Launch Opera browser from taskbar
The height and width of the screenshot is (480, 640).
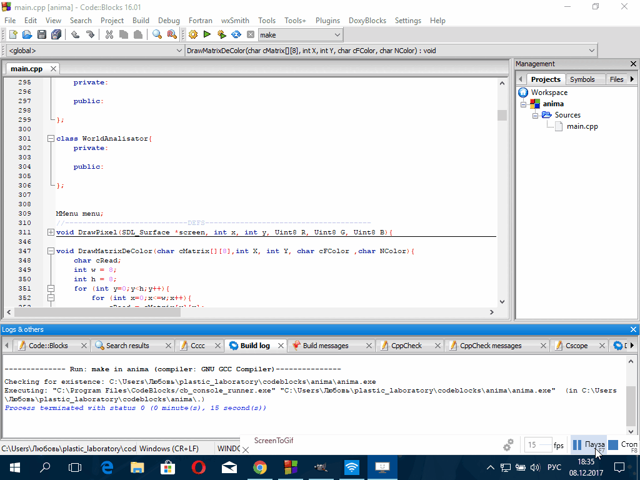click(199, 467)
